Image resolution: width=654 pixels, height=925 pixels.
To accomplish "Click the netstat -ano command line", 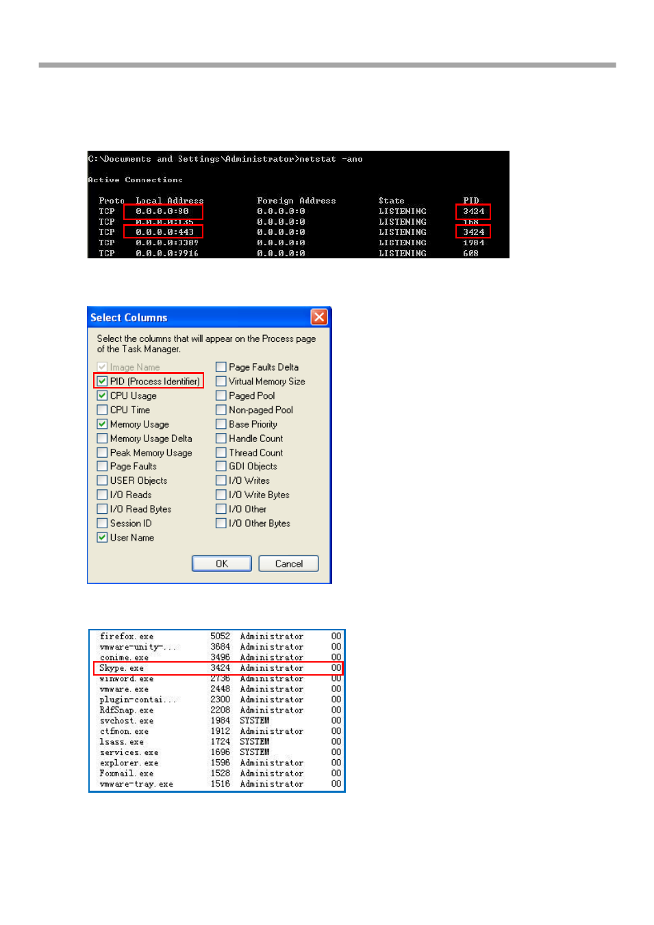I will [225, 159].
